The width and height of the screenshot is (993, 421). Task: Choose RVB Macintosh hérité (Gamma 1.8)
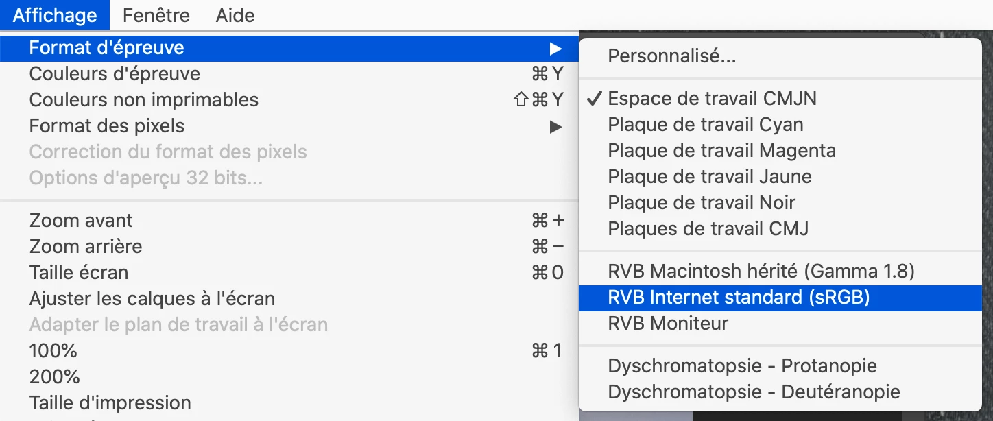(761, 272)
